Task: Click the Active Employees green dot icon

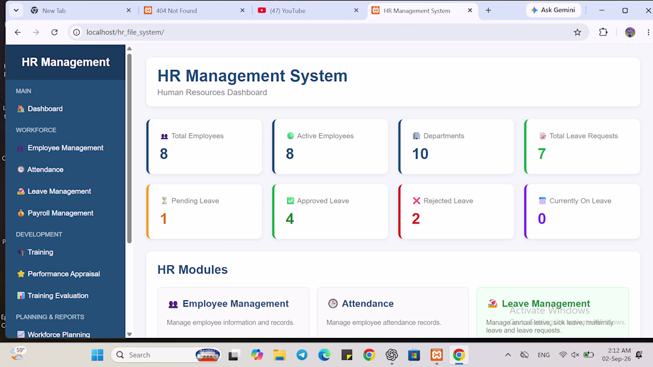Action: pyautogui.click(x=290, y=136)
